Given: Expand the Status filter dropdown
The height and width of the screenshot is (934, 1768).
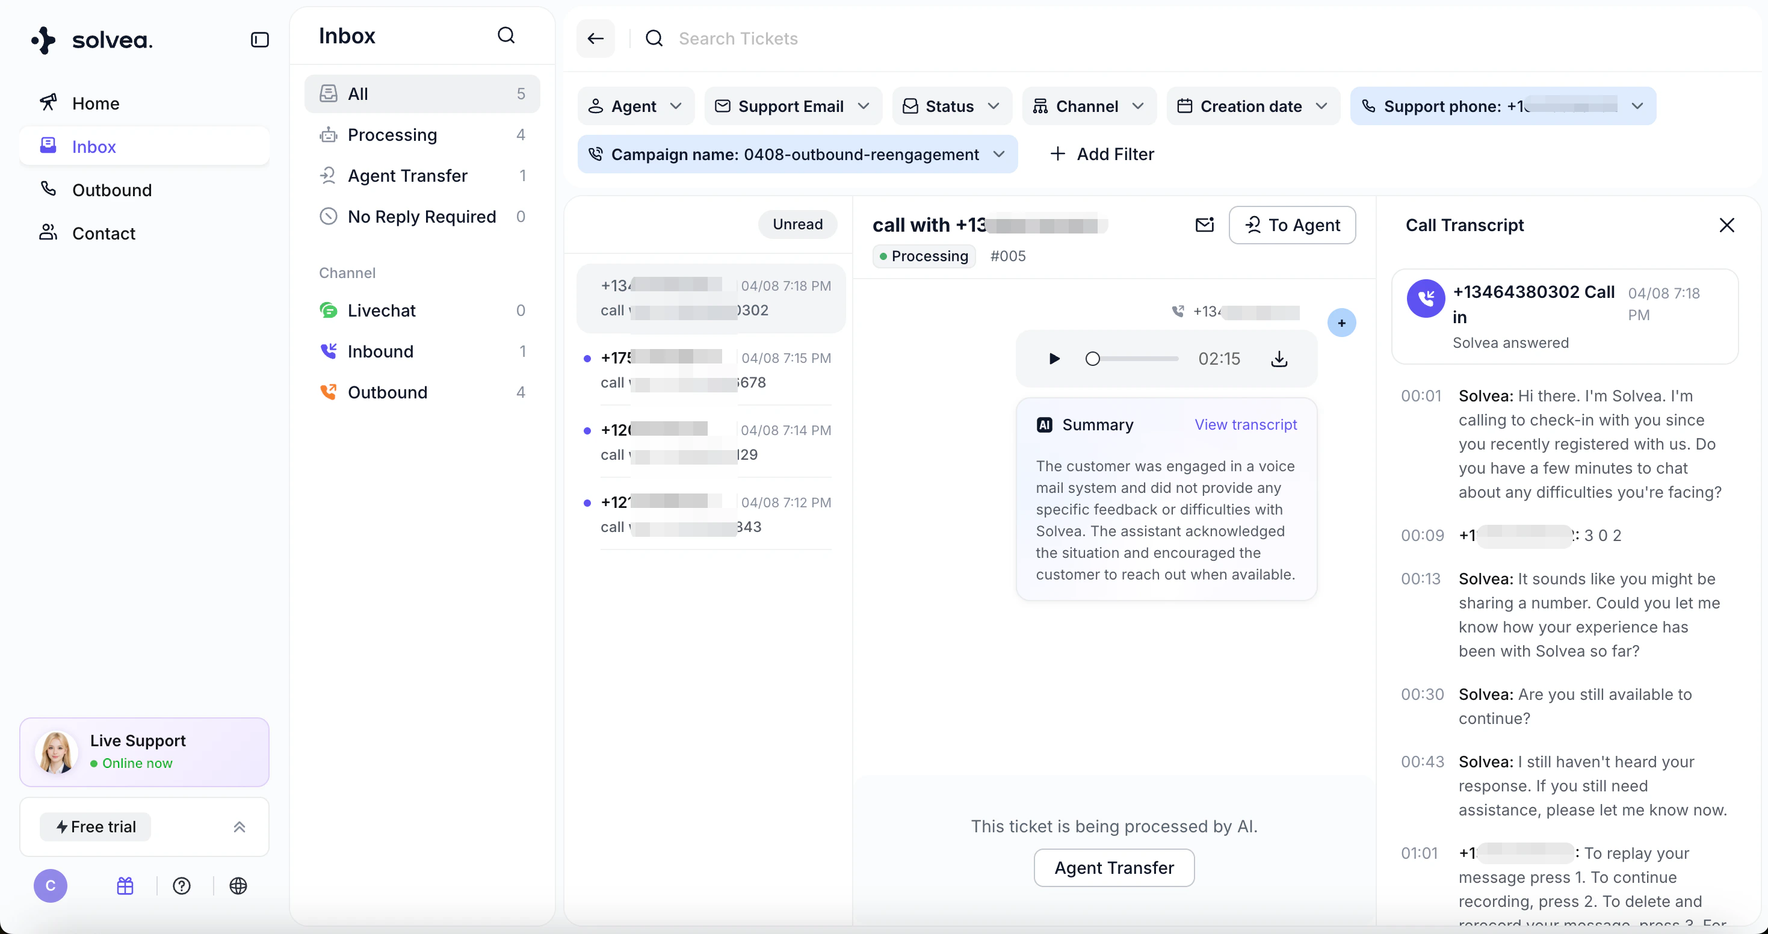Looking at the screenshot, I should (951, 107).
